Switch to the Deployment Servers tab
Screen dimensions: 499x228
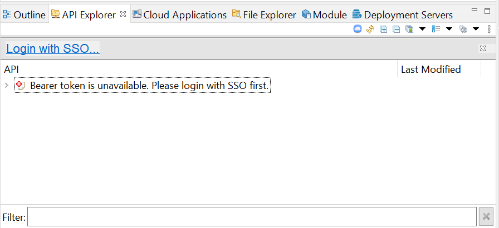point(403,14)
